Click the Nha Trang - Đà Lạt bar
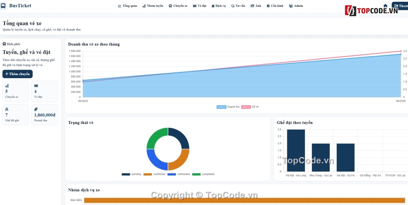 (320, 157)
